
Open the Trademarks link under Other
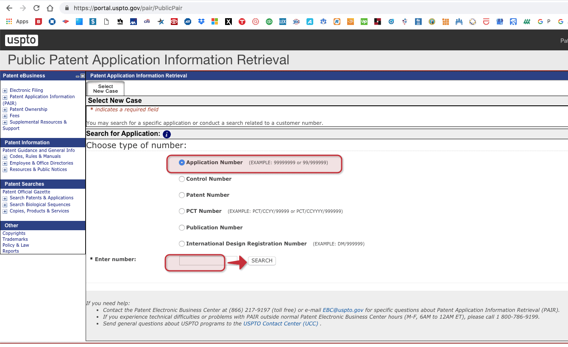[x=15, y=239]
